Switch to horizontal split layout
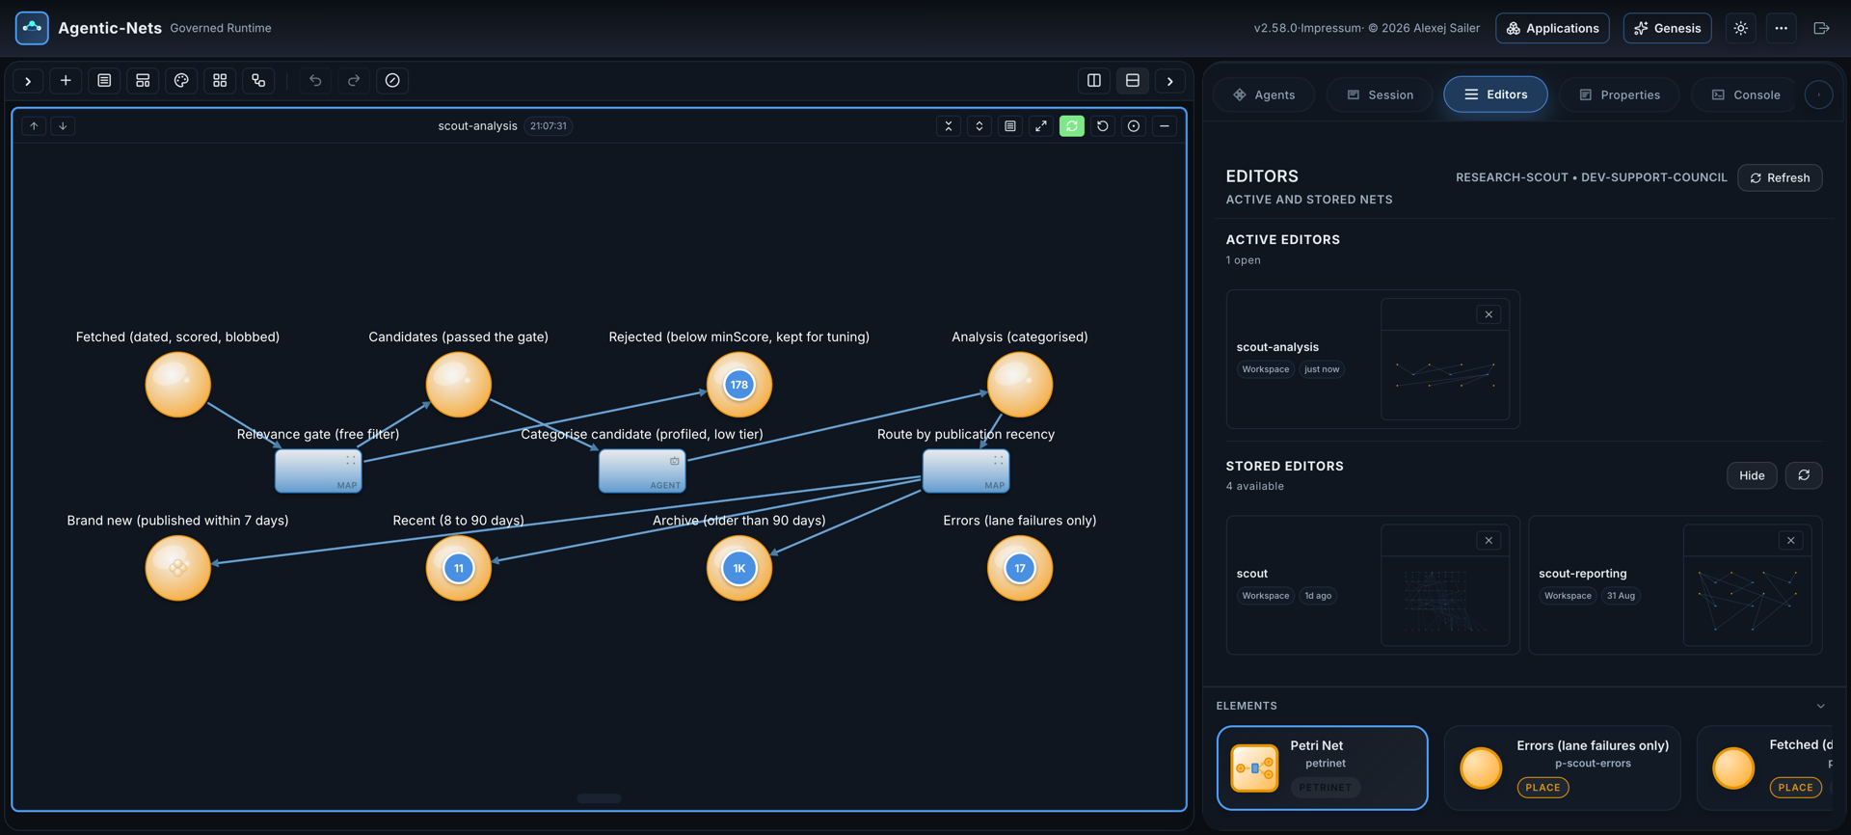The image size is (1851, 835). (1133, 81)
